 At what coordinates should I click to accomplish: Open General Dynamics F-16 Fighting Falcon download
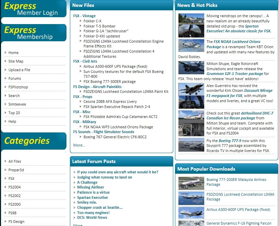[x=239, y=223]
